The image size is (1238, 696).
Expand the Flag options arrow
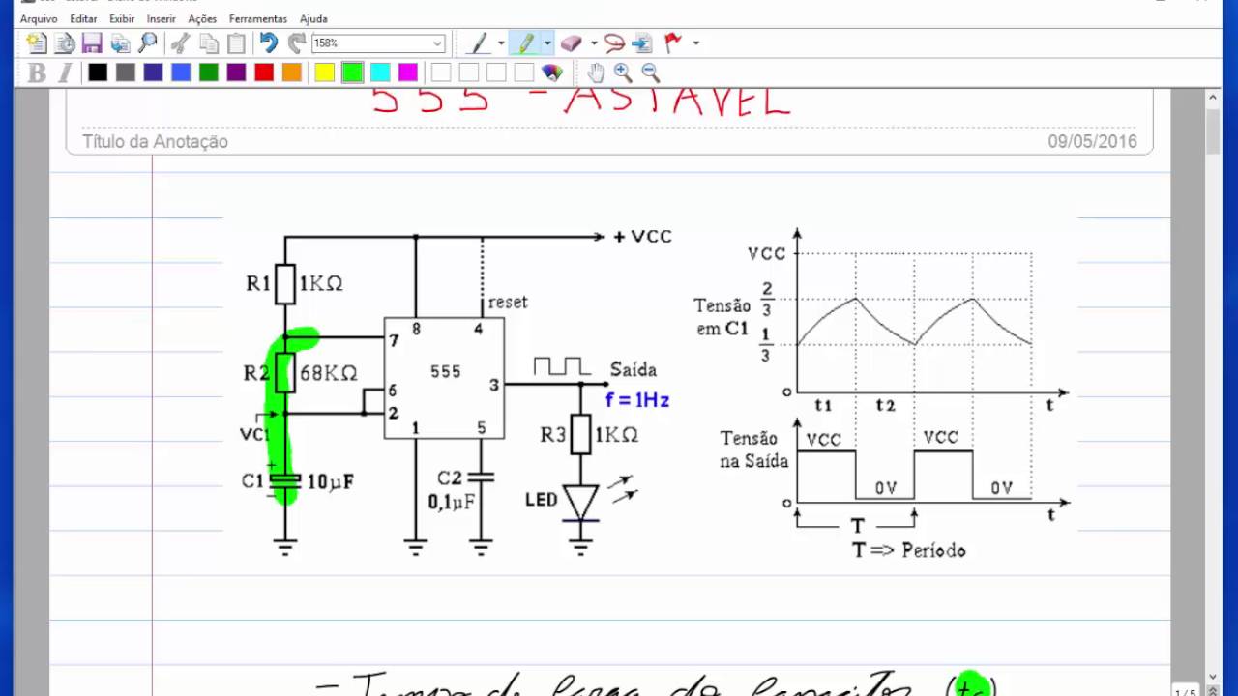tap(695, 43)
